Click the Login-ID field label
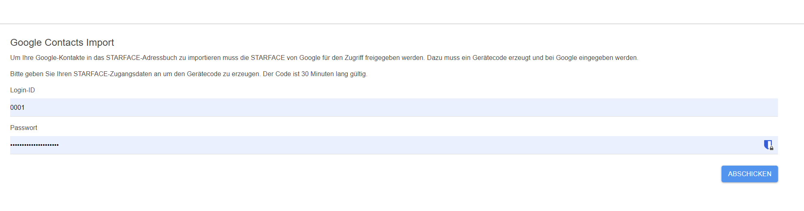The width and height of the screenshot is (804, 211). point(22,90)
